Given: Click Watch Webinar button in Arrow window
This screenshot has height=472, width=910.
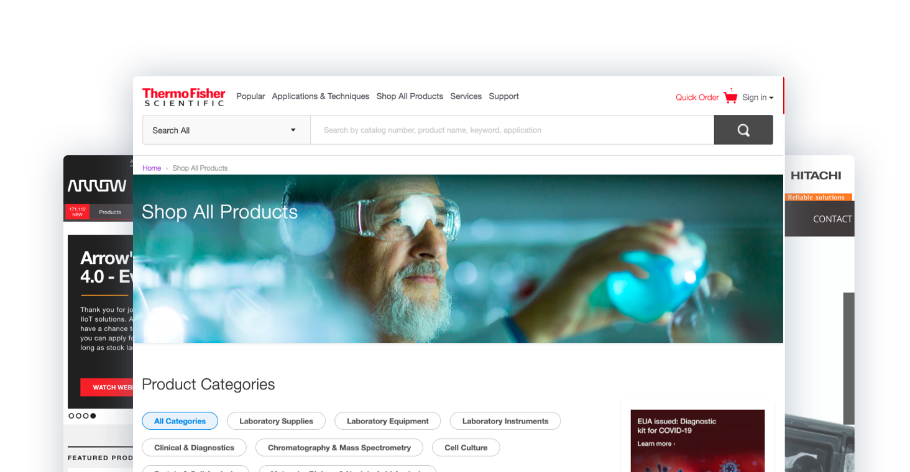Looking at the screenshot, I should [x=107, y=388].
